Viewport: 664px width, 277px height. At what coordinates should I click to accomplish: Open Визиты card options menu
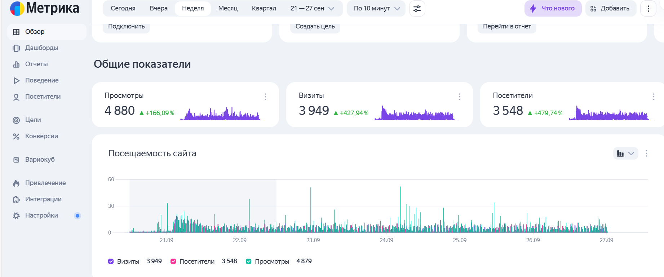coord(459,97)
